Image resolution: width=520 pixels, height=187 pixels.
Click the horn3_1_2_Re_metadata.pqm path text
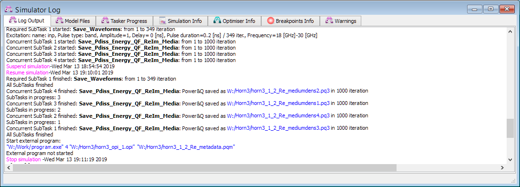click(x=186, y=147)
